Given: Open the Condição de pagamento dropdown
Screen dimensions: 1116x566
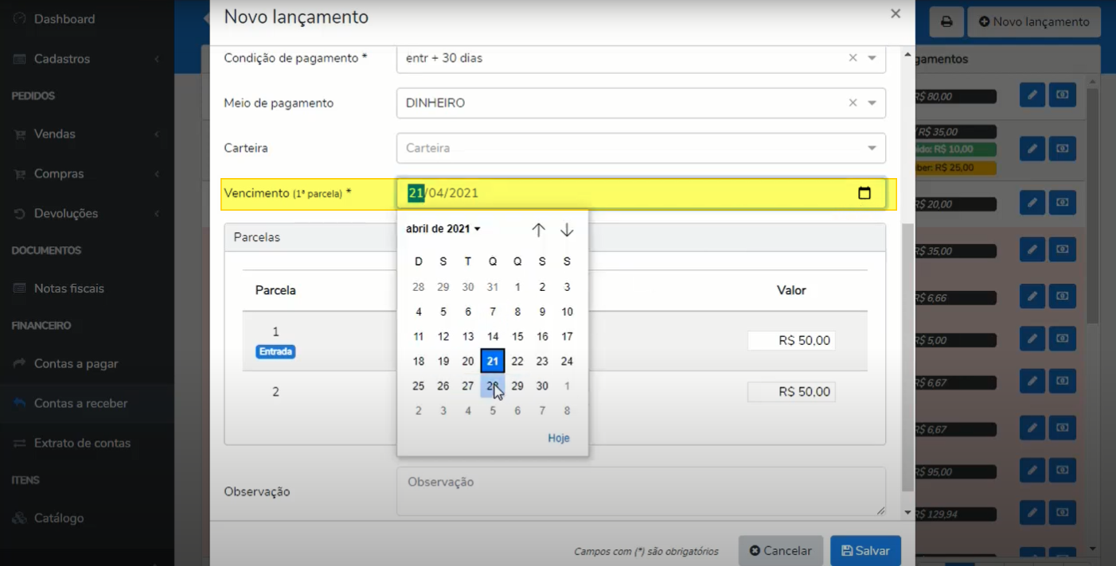Looking at the screenshot, I should (x=872, y=58).
